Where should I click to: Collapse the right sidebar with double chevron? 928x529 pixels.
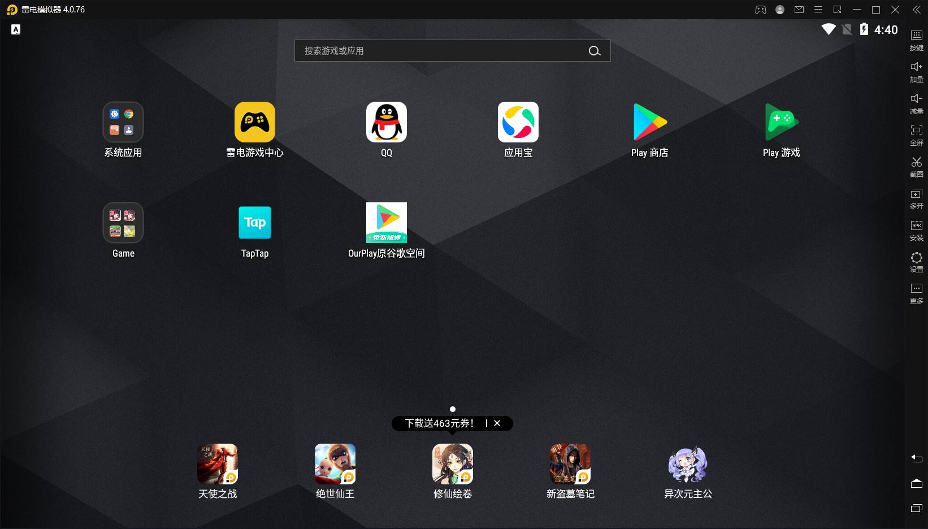click(917, 10)
